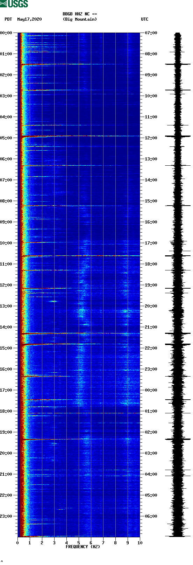Click the 21:00 UTC time label
This screenshot has width=193, height=565.
(x=151, y=327)
